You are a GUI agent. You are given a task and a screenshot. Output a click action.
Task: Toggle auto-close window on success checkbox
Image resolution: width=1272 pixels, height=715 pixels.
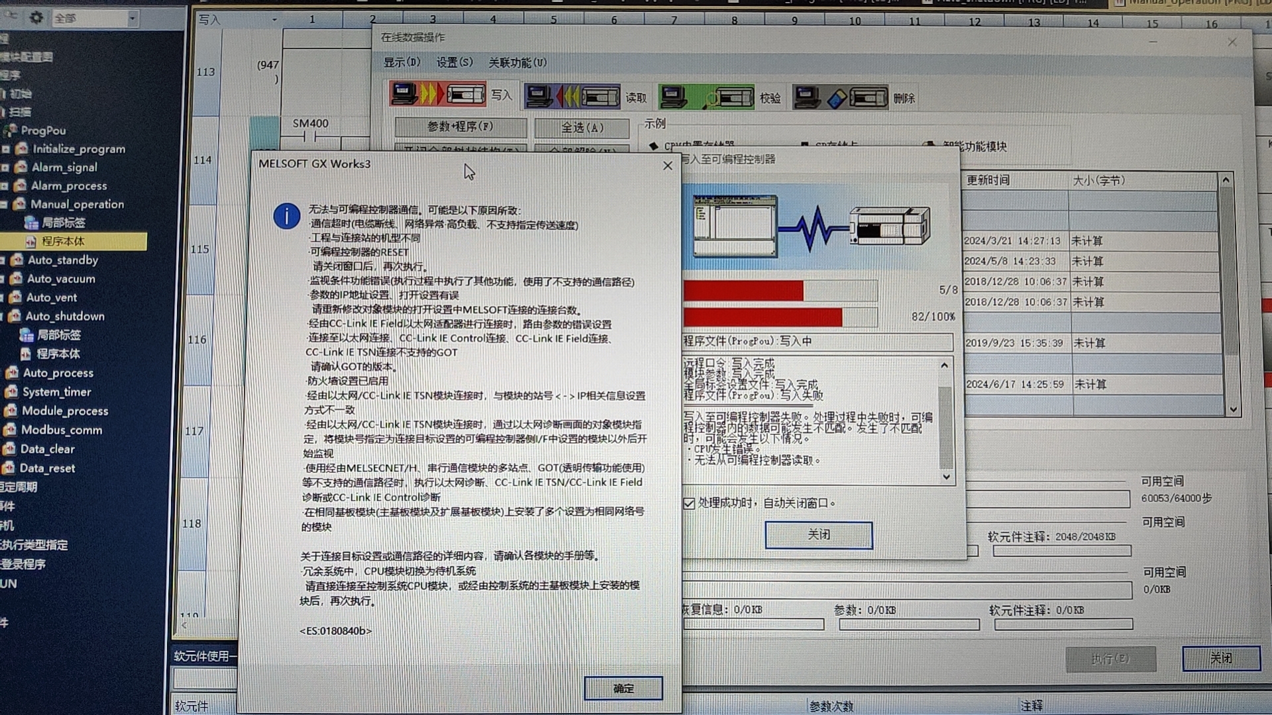[x=689, y=504]
